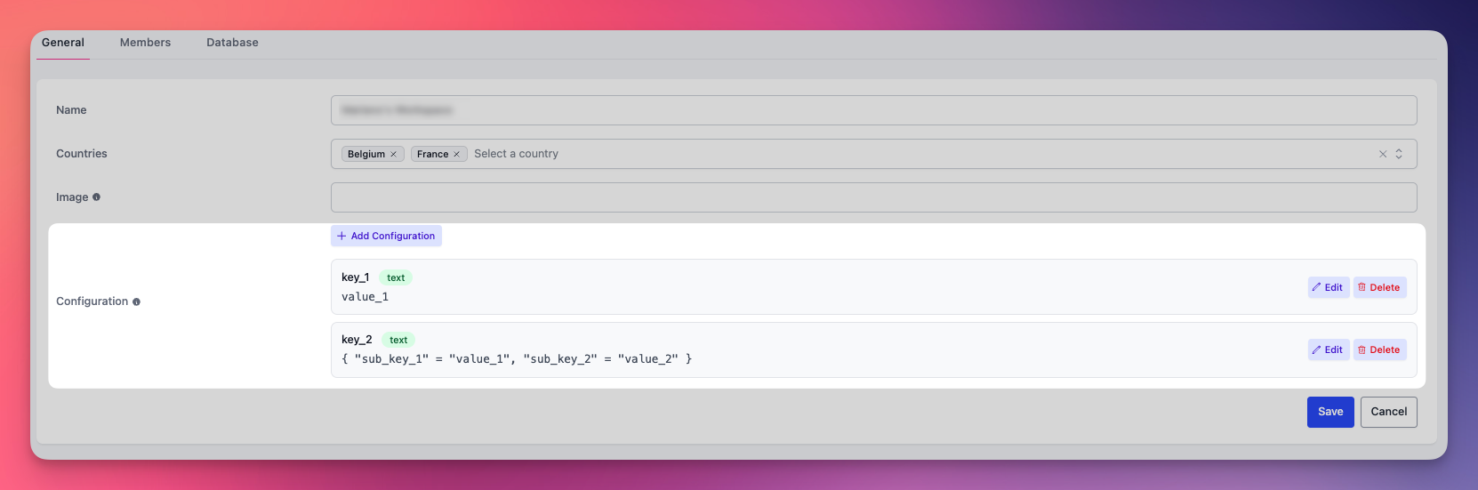Click the Image info icon
The image size is (1478, 490).
point(97,197)
